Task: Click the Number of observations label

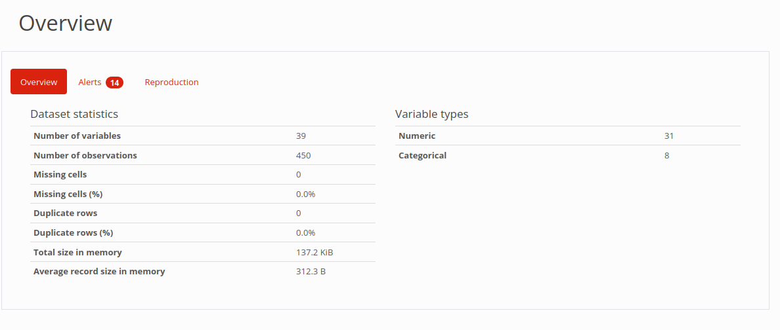Action: (85, 155)
